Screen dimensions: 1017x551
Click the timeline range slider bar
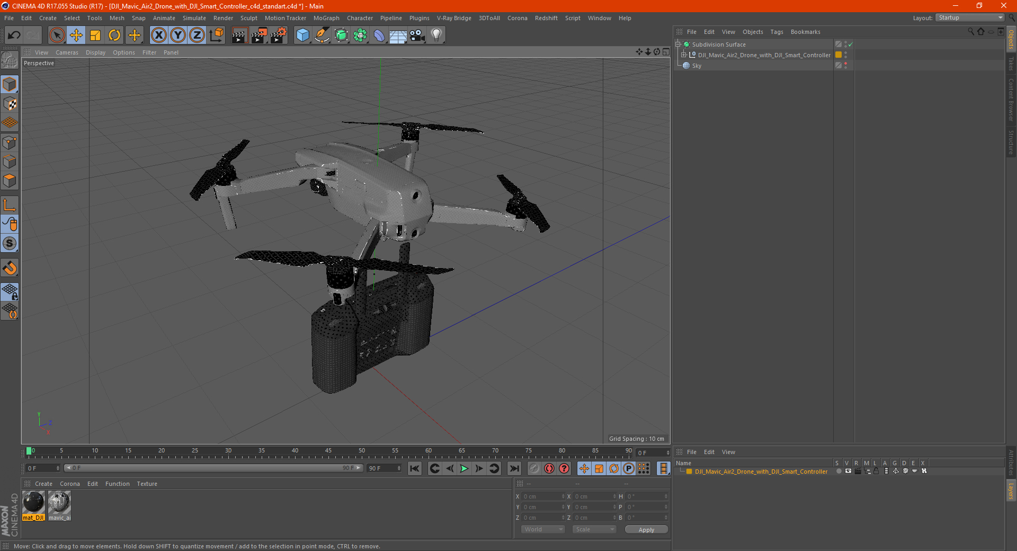[x=213, y=468]
